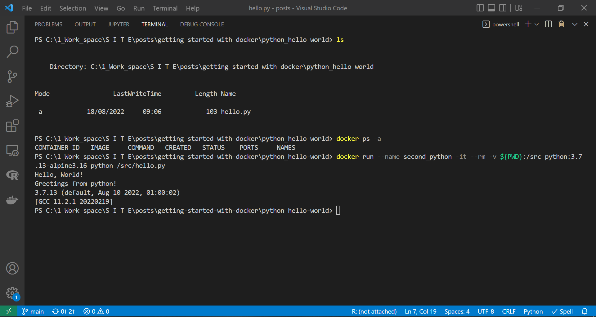Open the terminal profile dropdown arrow
Image resolution: width=596 pixels, height=317 pixels.
(537, 24)
